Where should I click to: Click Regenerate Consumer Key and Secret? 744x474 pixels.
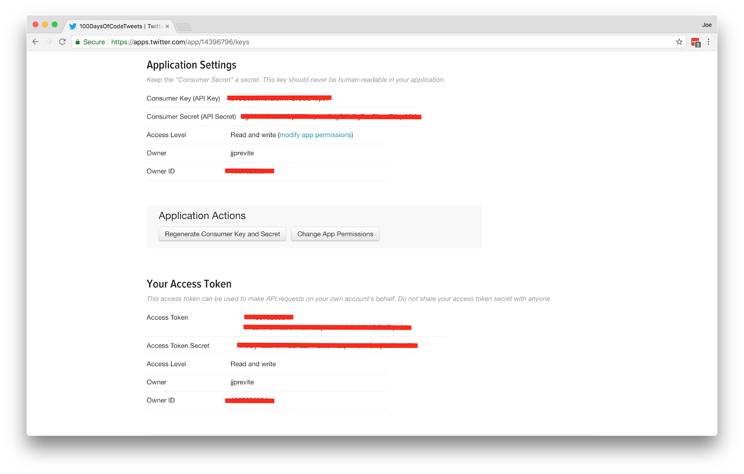(222, 234)
